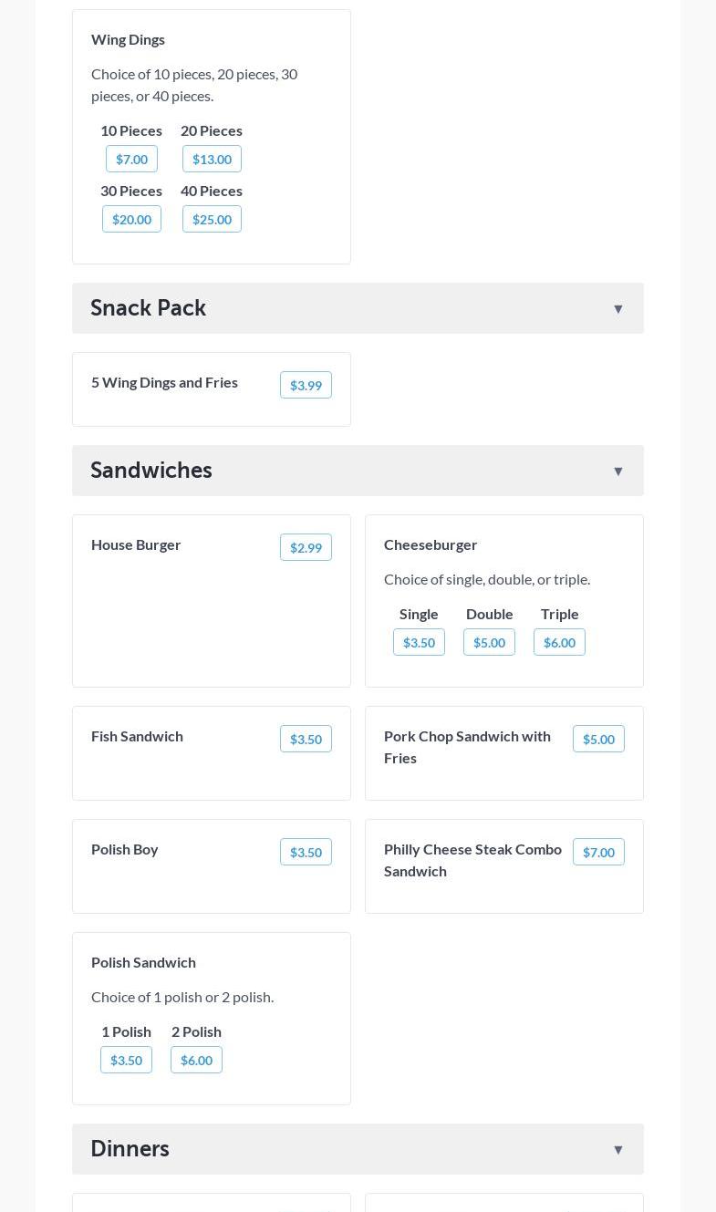Click Philly Cheese Steak Combo $7.00 price
Screen dimensions: 716x1212
click(598, 852)
